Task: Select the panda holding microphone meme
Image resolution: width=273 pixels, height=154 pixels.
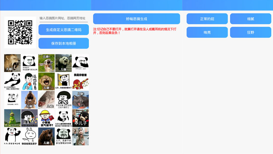Action: tap(63, 118)
